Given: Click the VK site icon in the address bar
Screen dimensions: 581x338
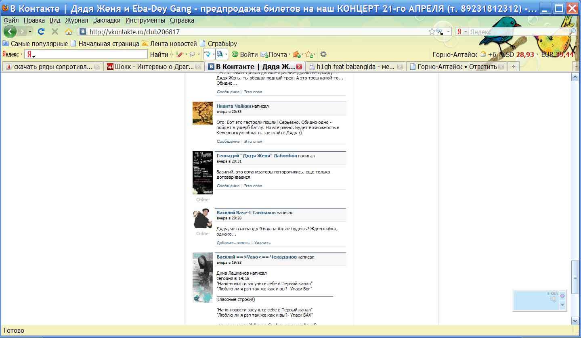Looking at the screenshot, I should (x=82, y=31).
